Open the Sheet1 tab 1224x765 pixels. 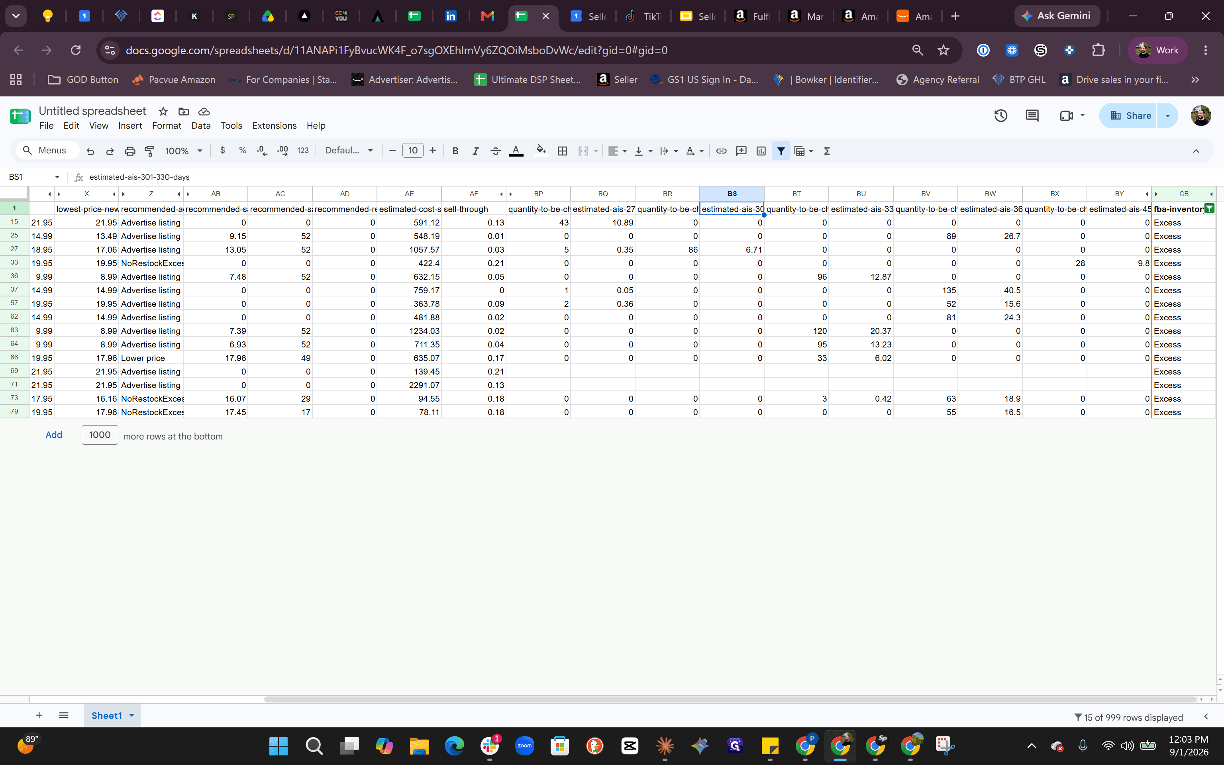tap(112, 715)
